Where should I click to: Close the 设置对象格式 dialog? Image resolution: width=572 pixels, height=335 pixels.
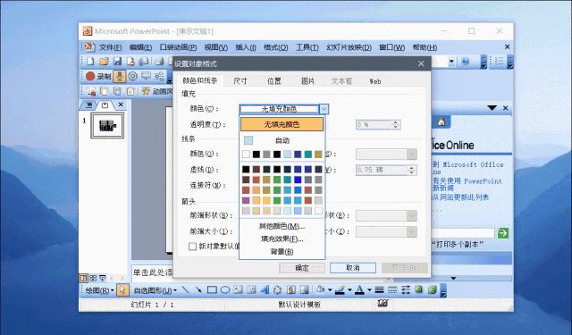[421, 63]
